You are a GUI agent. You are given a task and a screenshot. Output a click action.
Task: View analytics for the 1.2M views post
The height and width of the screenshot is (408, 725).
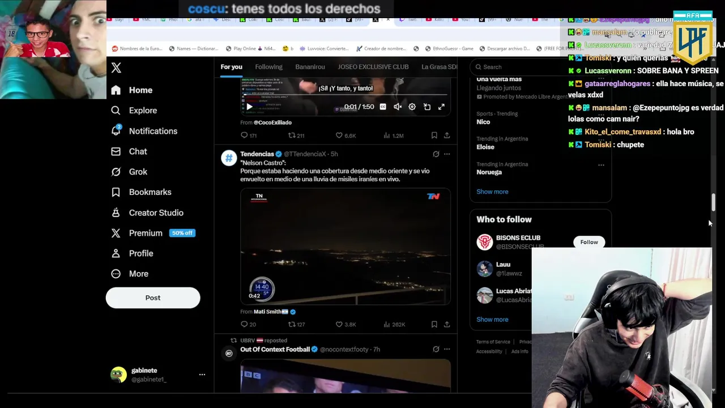click(393, 135)
